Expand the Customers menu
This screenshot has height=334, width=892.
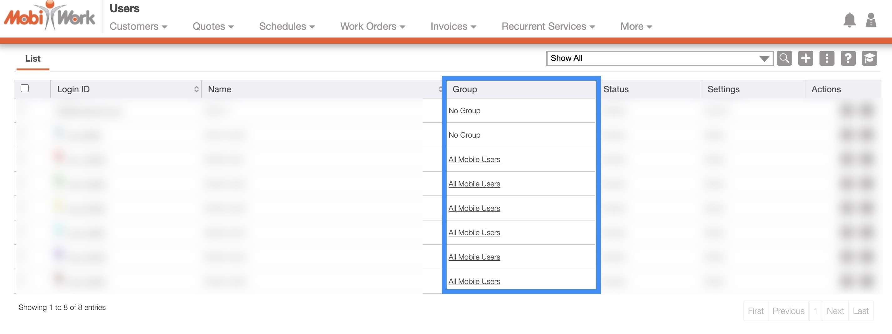tap(138, 26)
